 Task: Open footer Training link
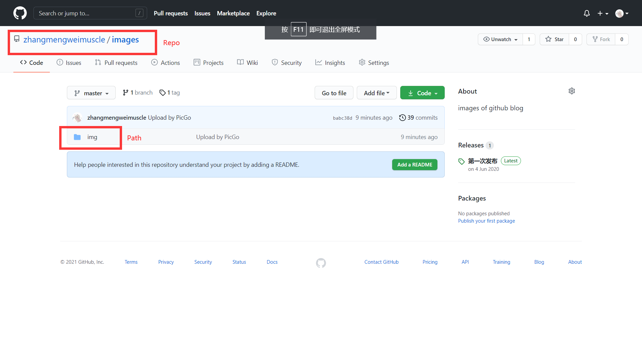502,262
